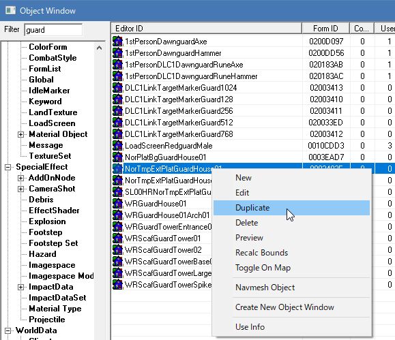395x340 pixels.
Task: Click the Object Window title bar icon
Action: point(11,11)
